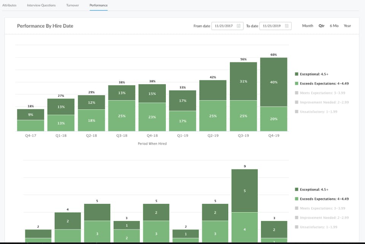The image size is (365, 244).
Task: Select the Year grouping option
Action: [347, 26]
